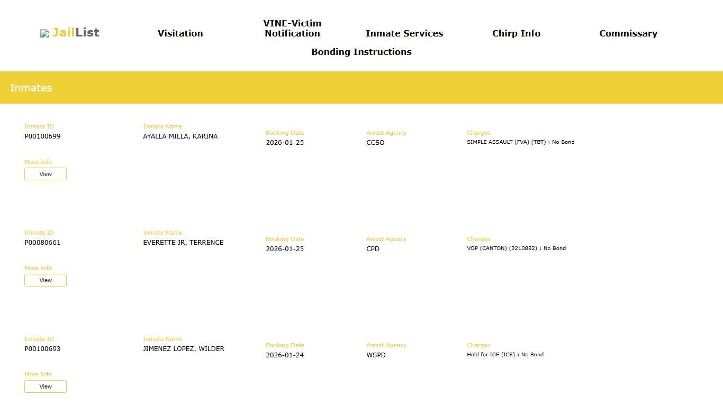This screenshot has height=406, width=723.
Task: Click arrest agency WSPD
Action: tap(376, 355)
